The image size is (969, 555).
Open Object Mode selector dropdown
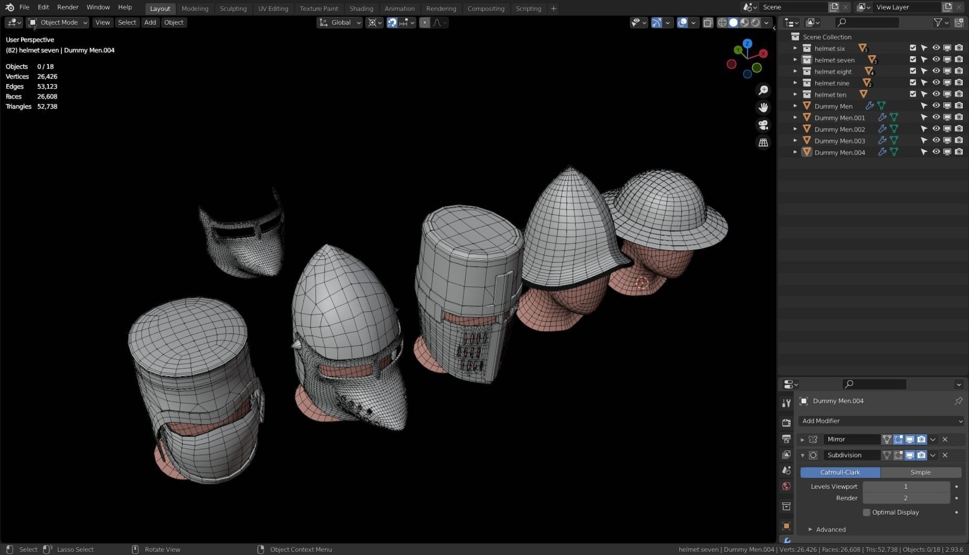(58, 23)
